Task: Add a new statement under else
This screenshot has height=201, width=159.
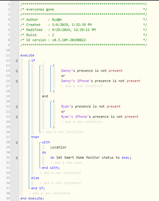Action: click(60, 183)
